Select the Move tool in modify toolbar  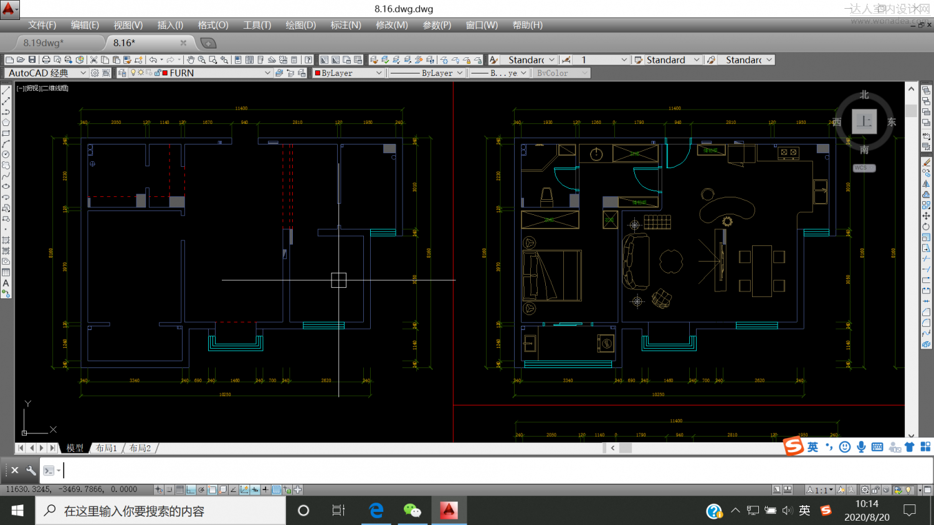coord(927,215)
